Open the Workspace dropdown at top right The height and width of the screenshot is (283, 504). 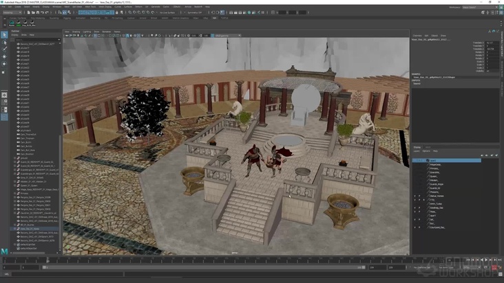(x=480, y=7)
